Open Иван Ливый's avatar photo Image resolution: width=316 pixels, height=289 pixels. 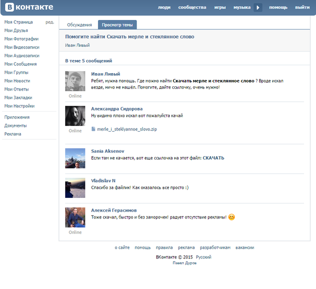pyautogui.click(x=75, y=82)
